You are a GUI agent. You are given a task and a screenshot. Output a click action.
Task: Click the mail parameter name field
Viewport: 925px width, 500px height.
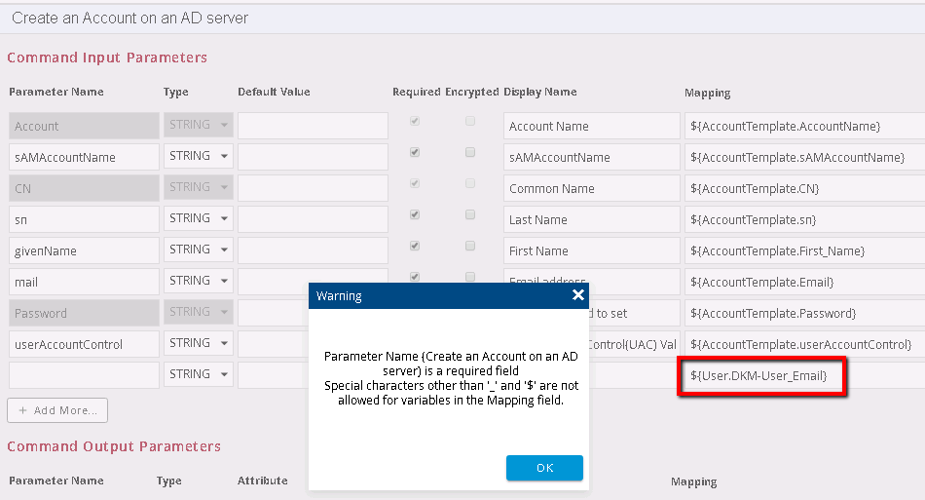coord(84,282)
